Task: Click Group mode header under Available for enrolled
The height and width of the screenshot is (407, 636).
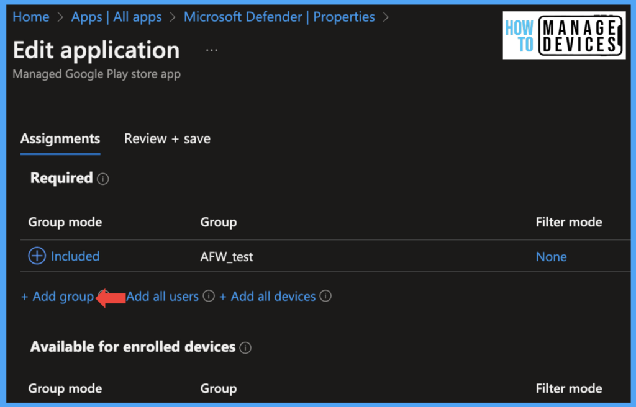Action: (x=65, y=388)
